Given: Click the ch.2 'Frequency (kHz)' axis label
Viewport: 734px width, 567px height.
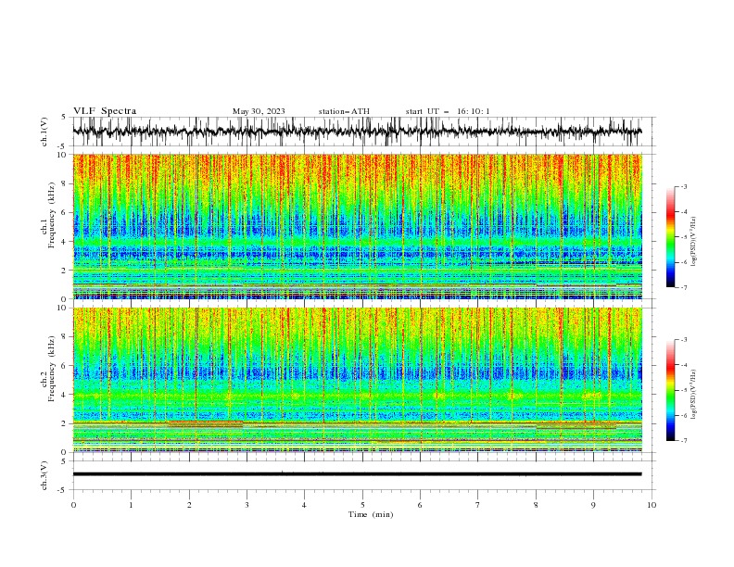Looking at the screenshot, I should 51,369.
